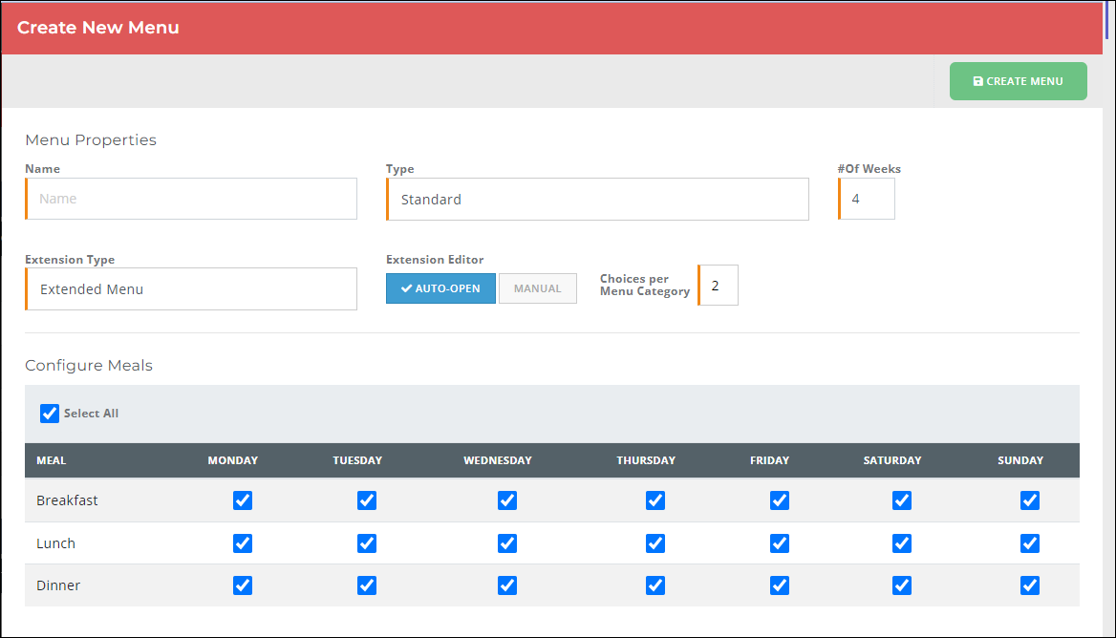The height and width of the screenshot is (638, 1116).
Task: Open the Extension Type dropdown
Action: point(191,288)
